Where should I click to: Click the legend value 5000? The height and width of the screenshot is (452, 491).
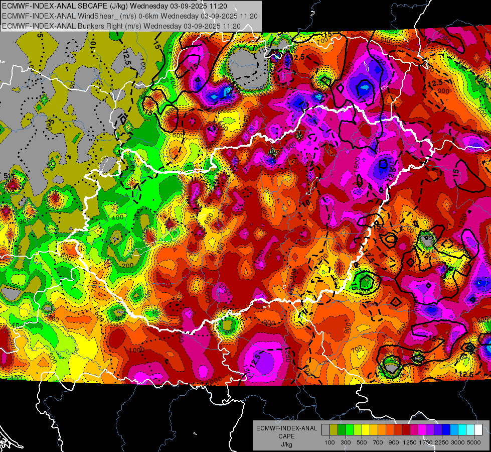pos(474,442)
